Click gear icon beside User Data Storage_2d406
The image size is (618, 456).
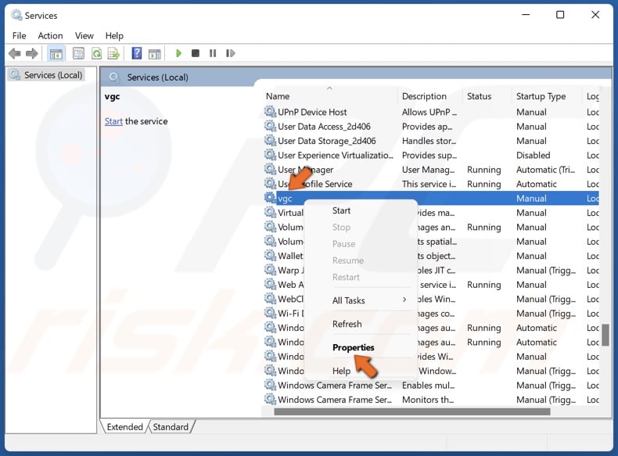coord(270,140)
